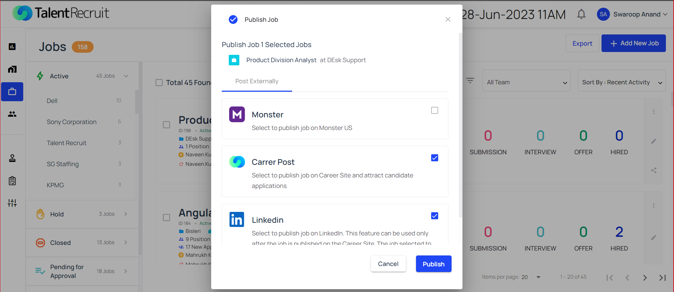Select the Angular job card checkbox

click(166, 218)
